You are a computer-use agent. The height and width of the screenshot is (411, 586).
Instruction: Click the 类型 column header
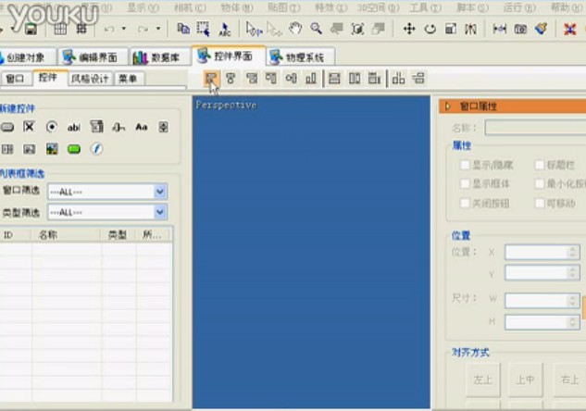tap(118, 235)
